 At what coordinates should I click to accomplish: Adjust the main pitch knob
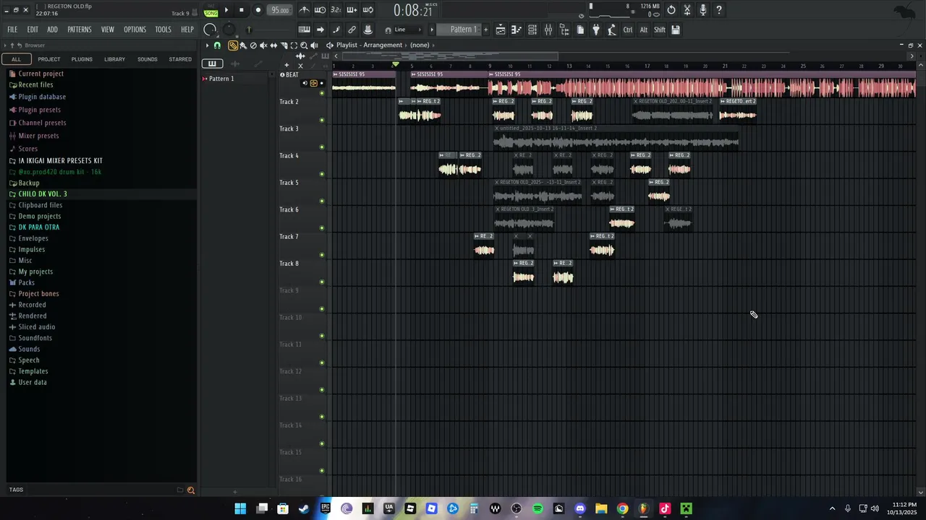pos(229,30)
